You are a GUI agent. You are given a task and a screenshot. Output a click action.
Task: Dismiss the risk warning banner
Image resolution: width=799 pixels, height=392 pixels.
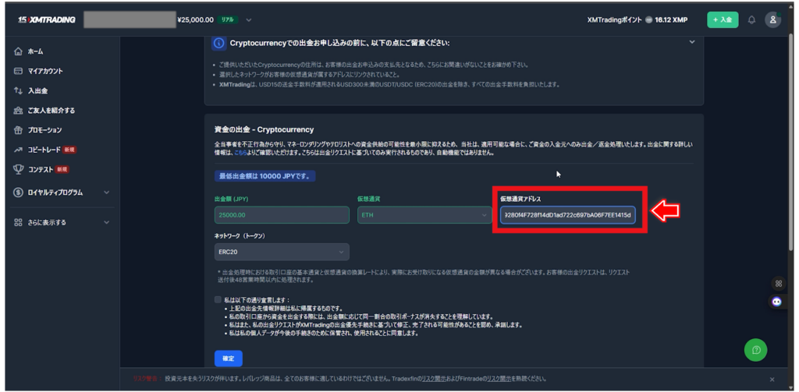(772, 380)
